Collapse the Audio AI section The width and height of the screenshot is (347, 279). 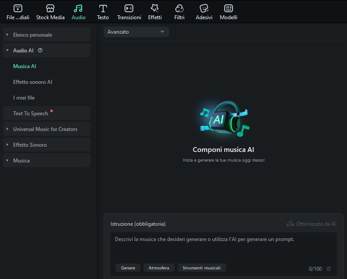click(x=7, y=51)
